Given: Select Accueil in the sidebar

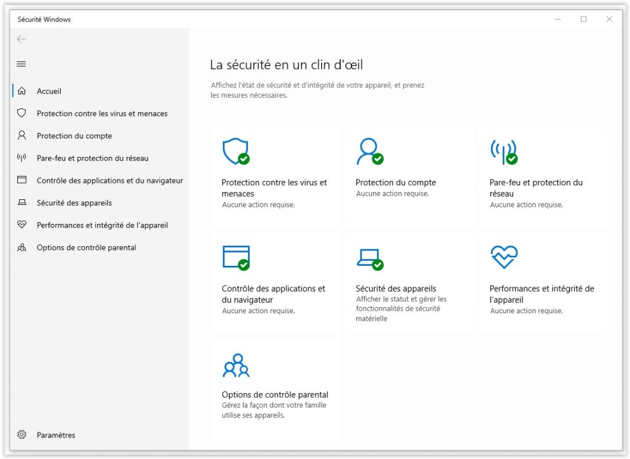Looking at the screenshot, I should point(100,91).
